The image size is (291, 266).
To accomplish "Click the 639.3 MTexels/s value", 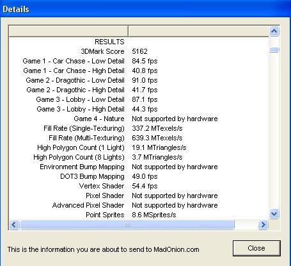I will (x=157, y=138).
